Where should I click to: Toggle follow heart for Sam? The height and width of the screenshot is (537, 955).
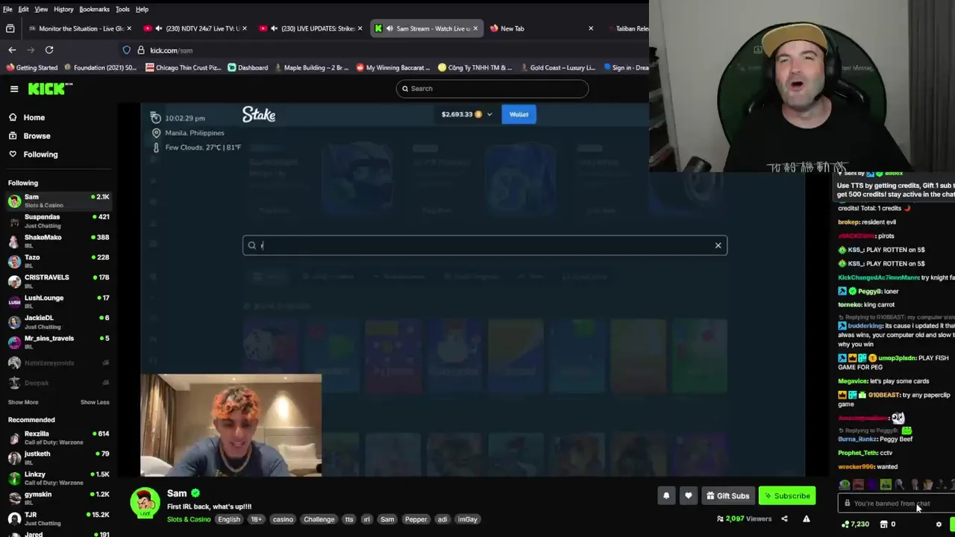coord(689,496)
